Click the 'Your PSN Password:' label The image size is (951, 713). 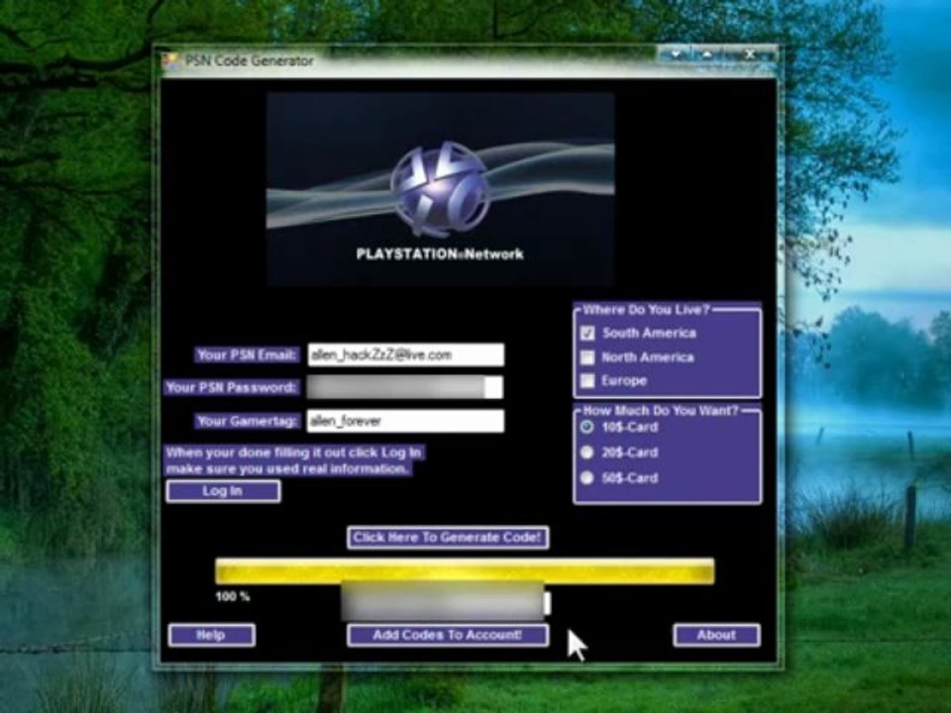coord(231,387)
